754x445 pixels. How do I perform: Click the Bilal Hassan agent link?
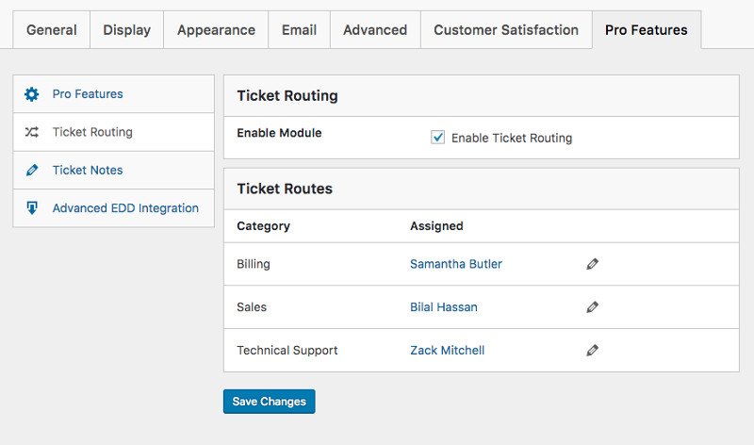[444, 307]
